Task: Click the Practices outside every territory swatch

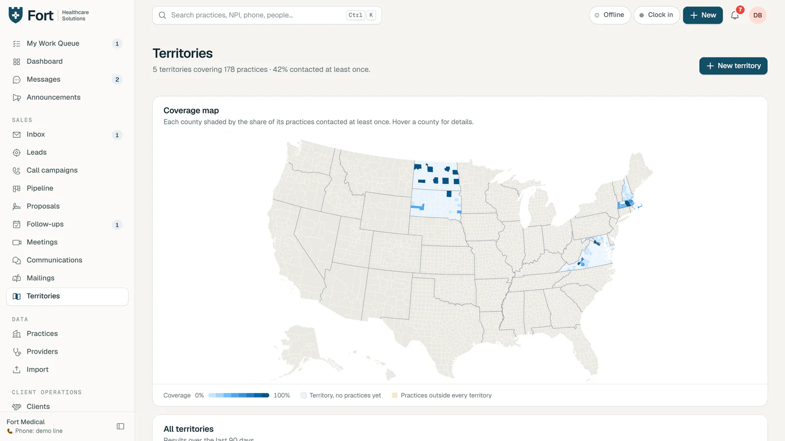Action: click(394, 395)
